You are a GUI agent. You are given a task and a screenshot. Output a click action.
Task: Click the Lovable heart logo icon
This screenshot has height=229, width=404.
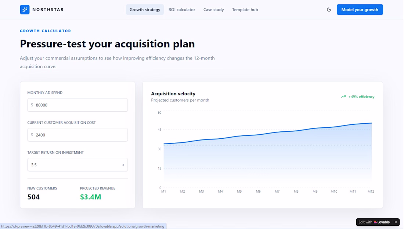pos(375,222)
